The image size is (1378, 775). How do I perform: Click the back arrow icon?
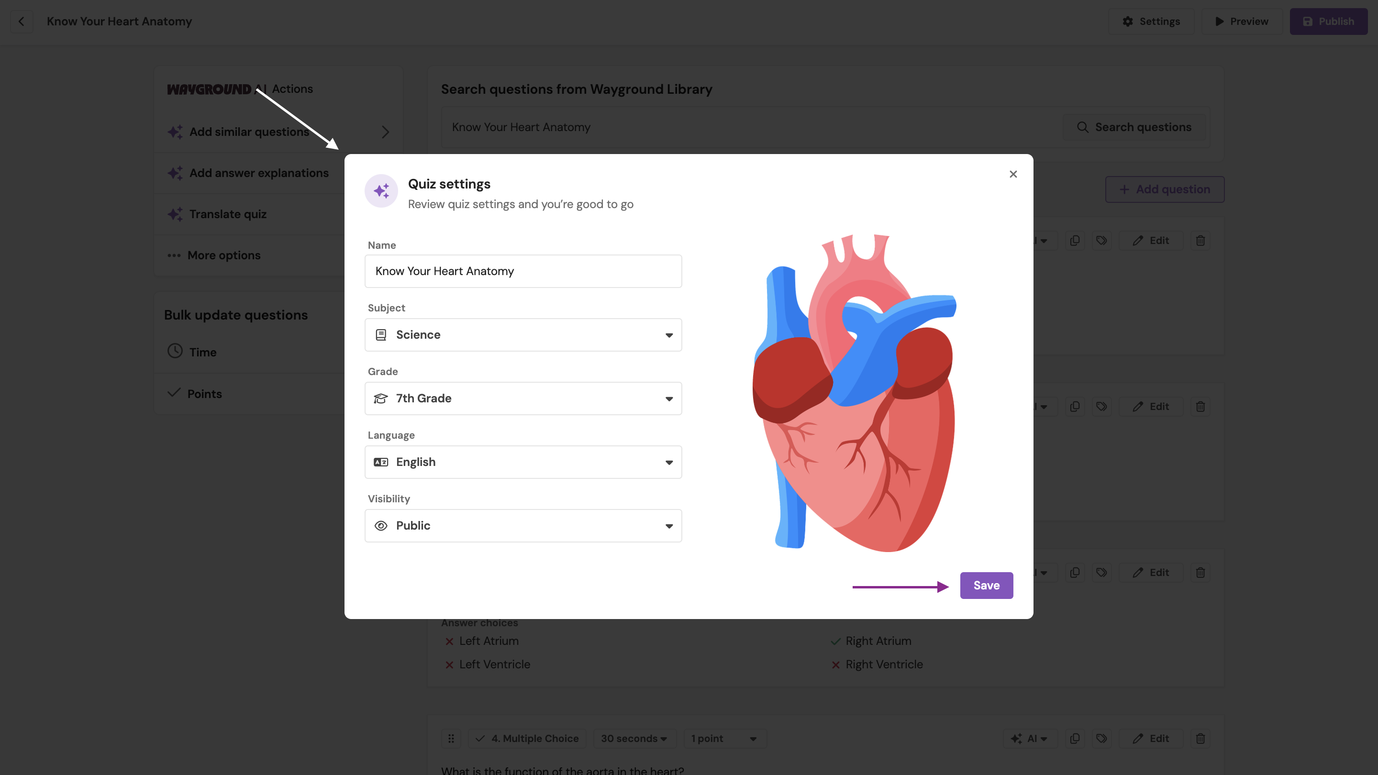point(22,22)
